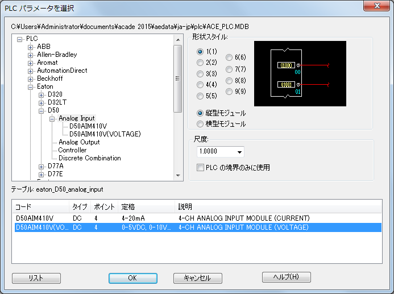Image resolution: width=394 pixels, height=294 pixels.
Task: Click tree scrollbar down arrow
Action: (178, 176)
